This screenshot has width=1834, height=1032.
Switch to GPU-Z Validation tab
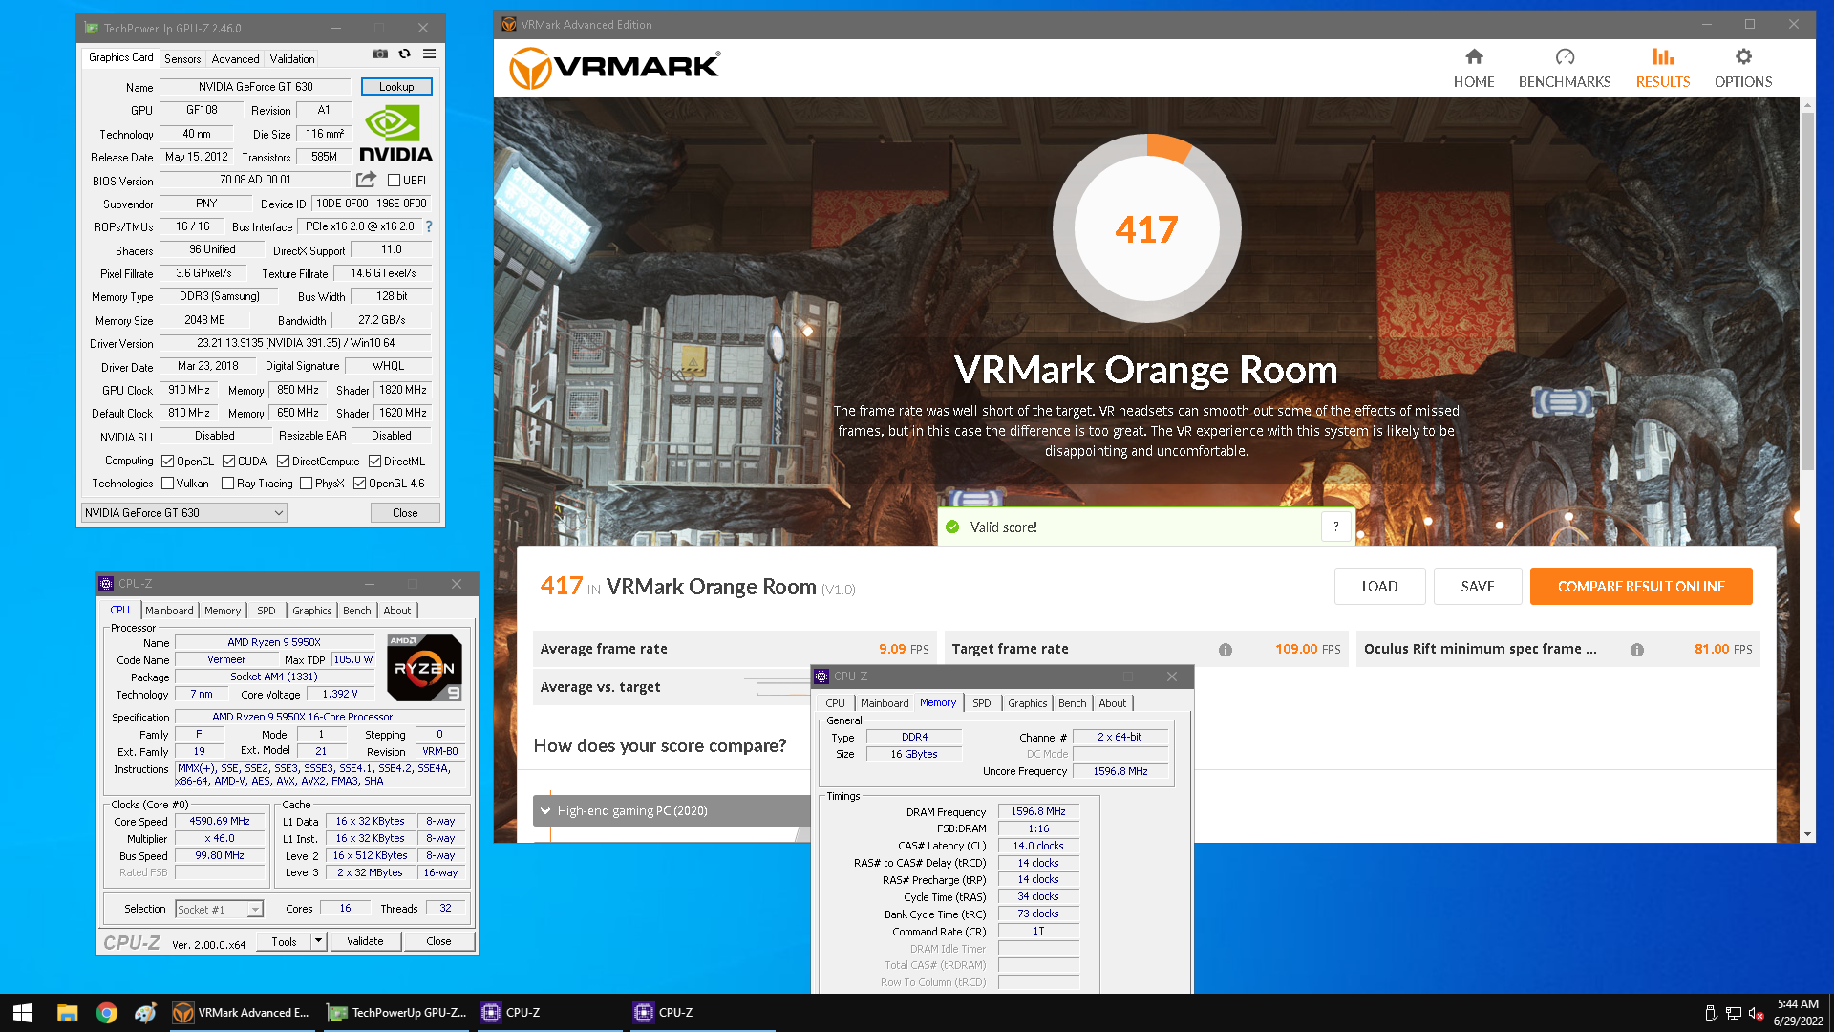coord(292,59)
